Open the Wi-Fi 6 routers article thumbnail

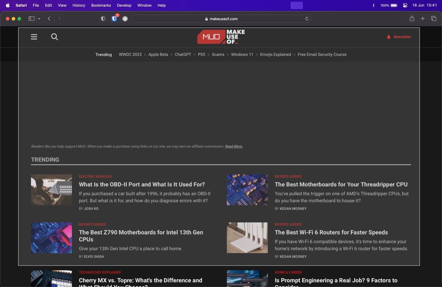point(247,238)
